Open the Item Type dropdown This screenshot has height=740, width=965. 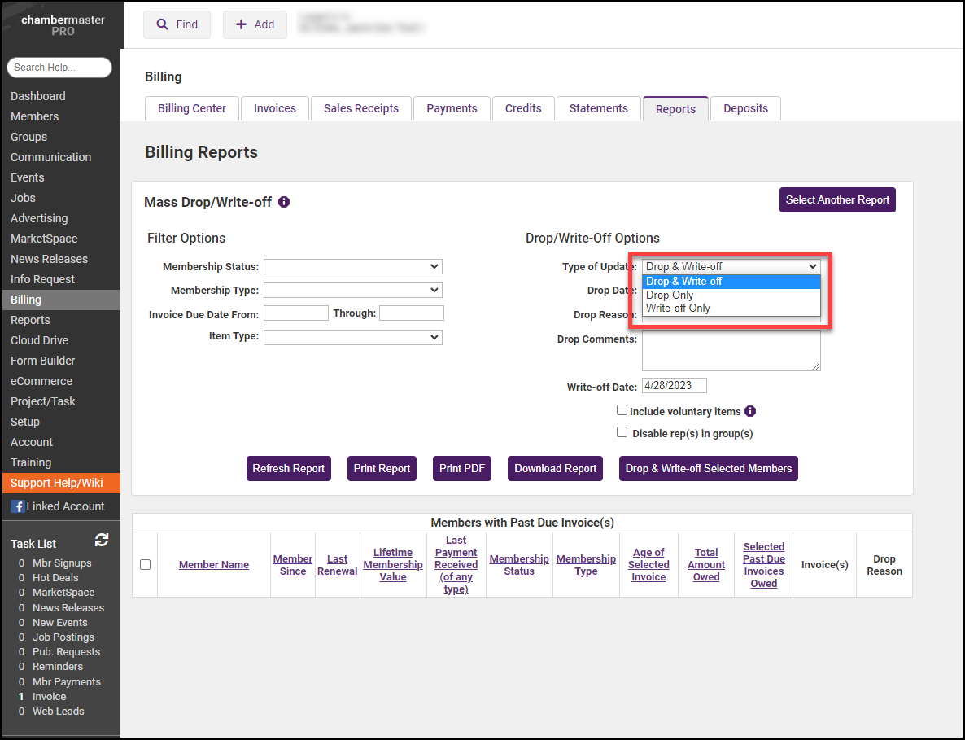(352, 337)
